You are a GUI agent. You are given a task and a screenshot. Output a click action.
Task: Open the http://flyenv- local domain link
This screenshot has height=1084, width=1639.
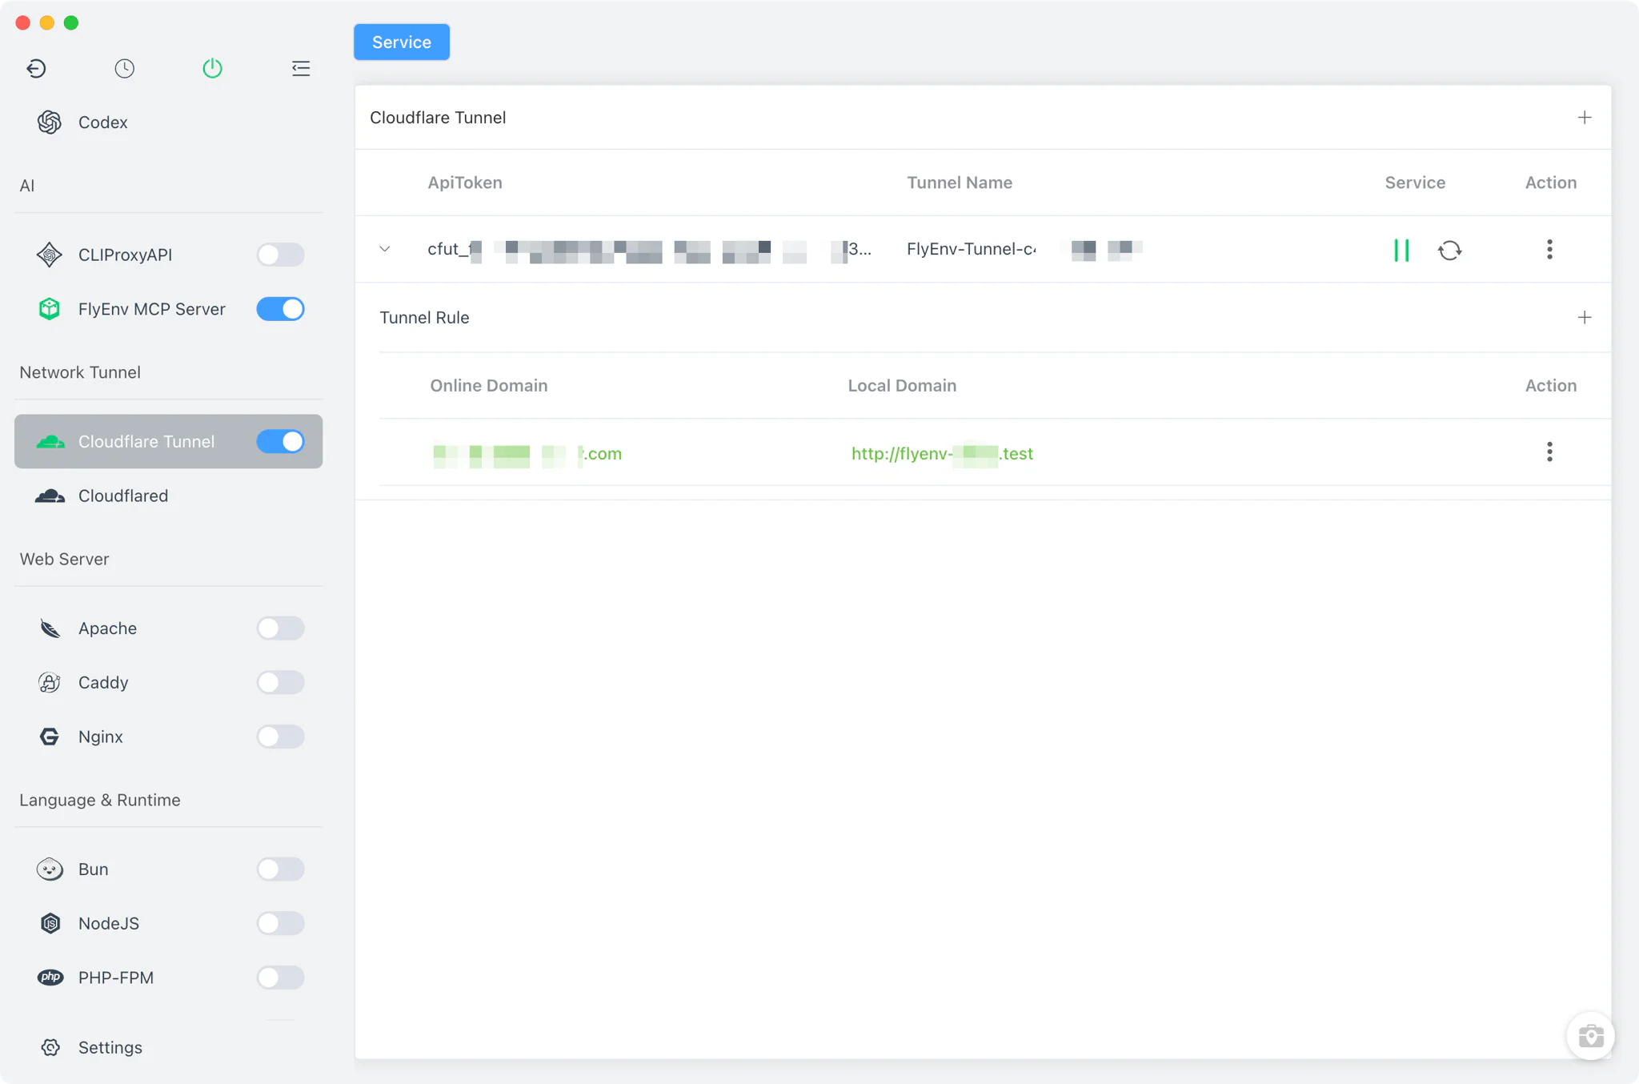tap(942, 454)
